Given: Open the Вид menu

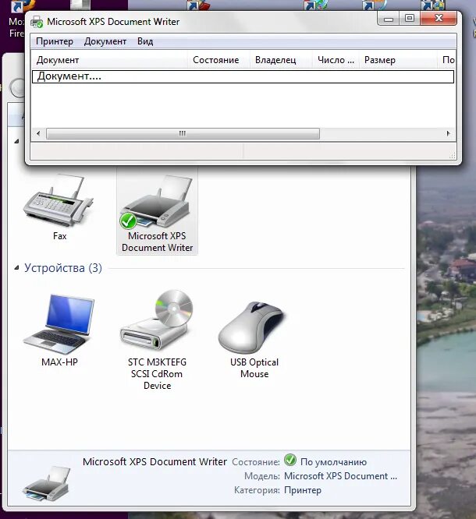Looking at the screenshot, I should click(x=145, y=41).
